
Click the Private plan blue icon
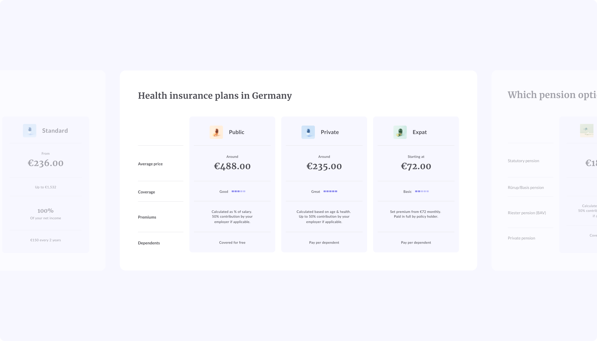308,132
